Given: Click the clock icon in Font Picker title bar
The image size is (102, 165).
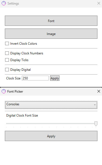Looking at the screenshot, I should tap(4, 91).
